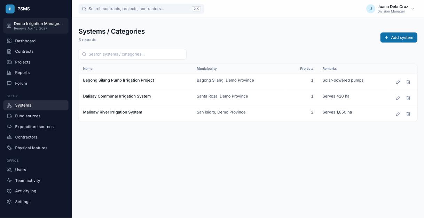Click the Activity log history icon
The width and height of the screenshot is (424, 218).
(9, 191)
